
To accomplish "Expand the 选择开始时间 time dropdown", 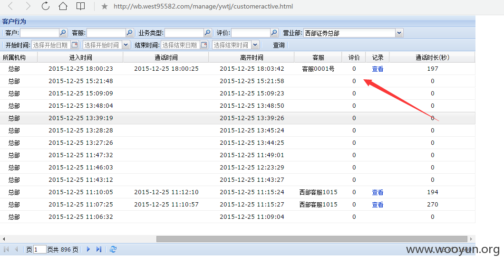I will pyautogui.click(x=126, y=45).
